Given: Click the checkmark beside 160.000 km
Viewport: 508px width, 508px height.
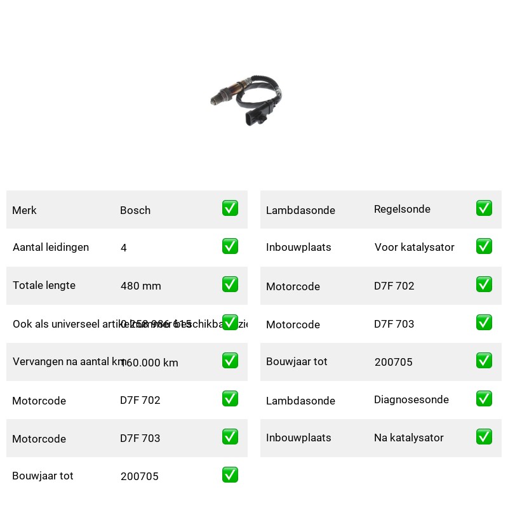Looking at the screenshot, I should click(230, 361).
